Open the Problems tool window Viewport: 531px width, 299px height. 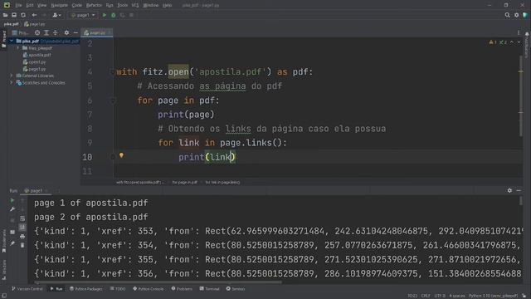[182, 289]
